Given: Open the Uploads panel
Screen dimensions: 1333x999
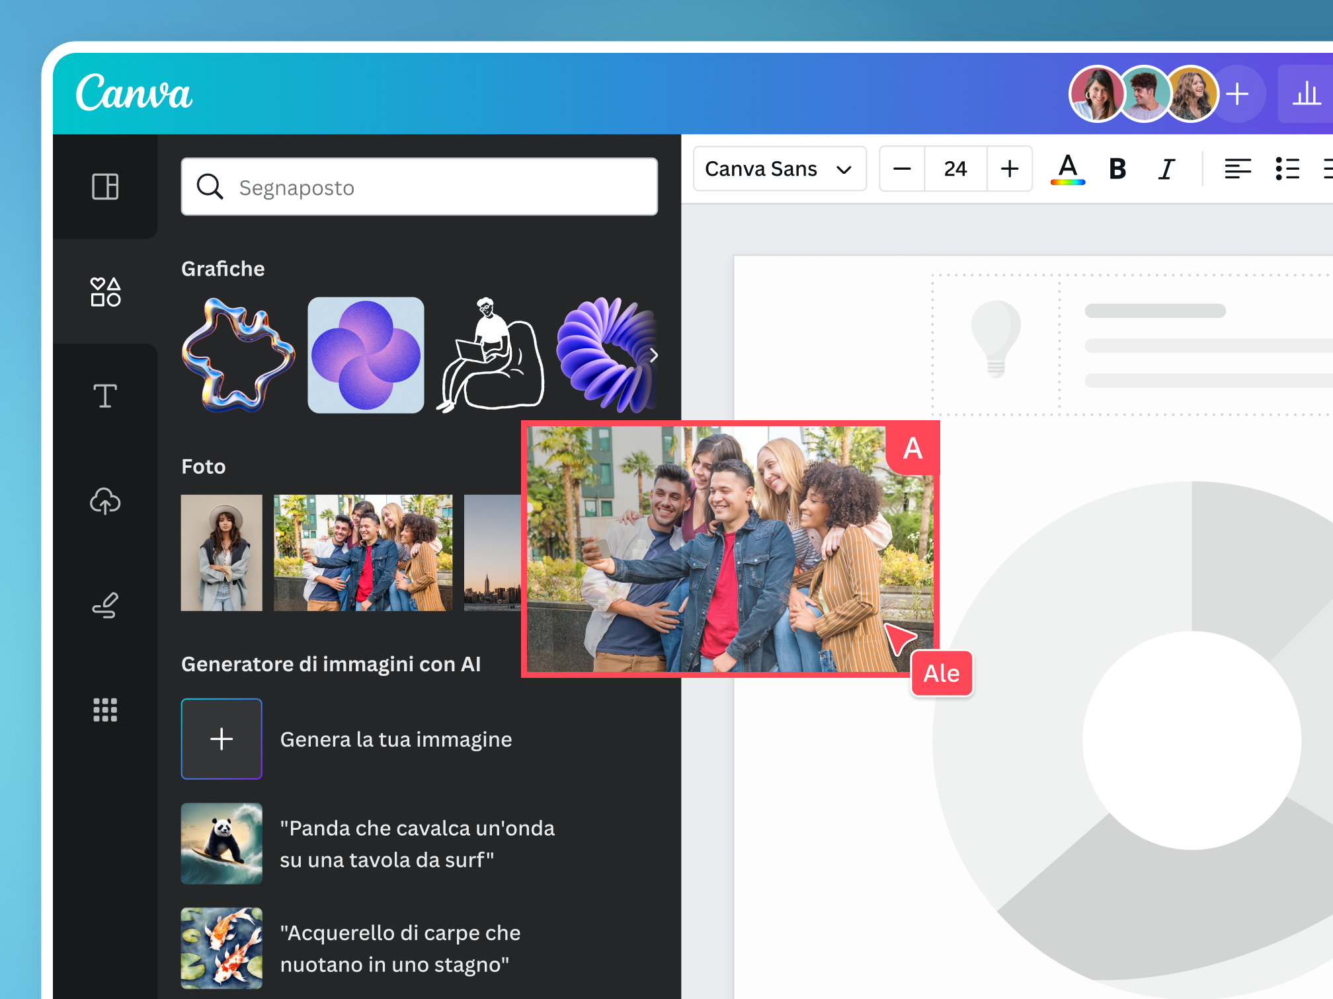Looking at the screenshot, I should (x=104, y=501).
